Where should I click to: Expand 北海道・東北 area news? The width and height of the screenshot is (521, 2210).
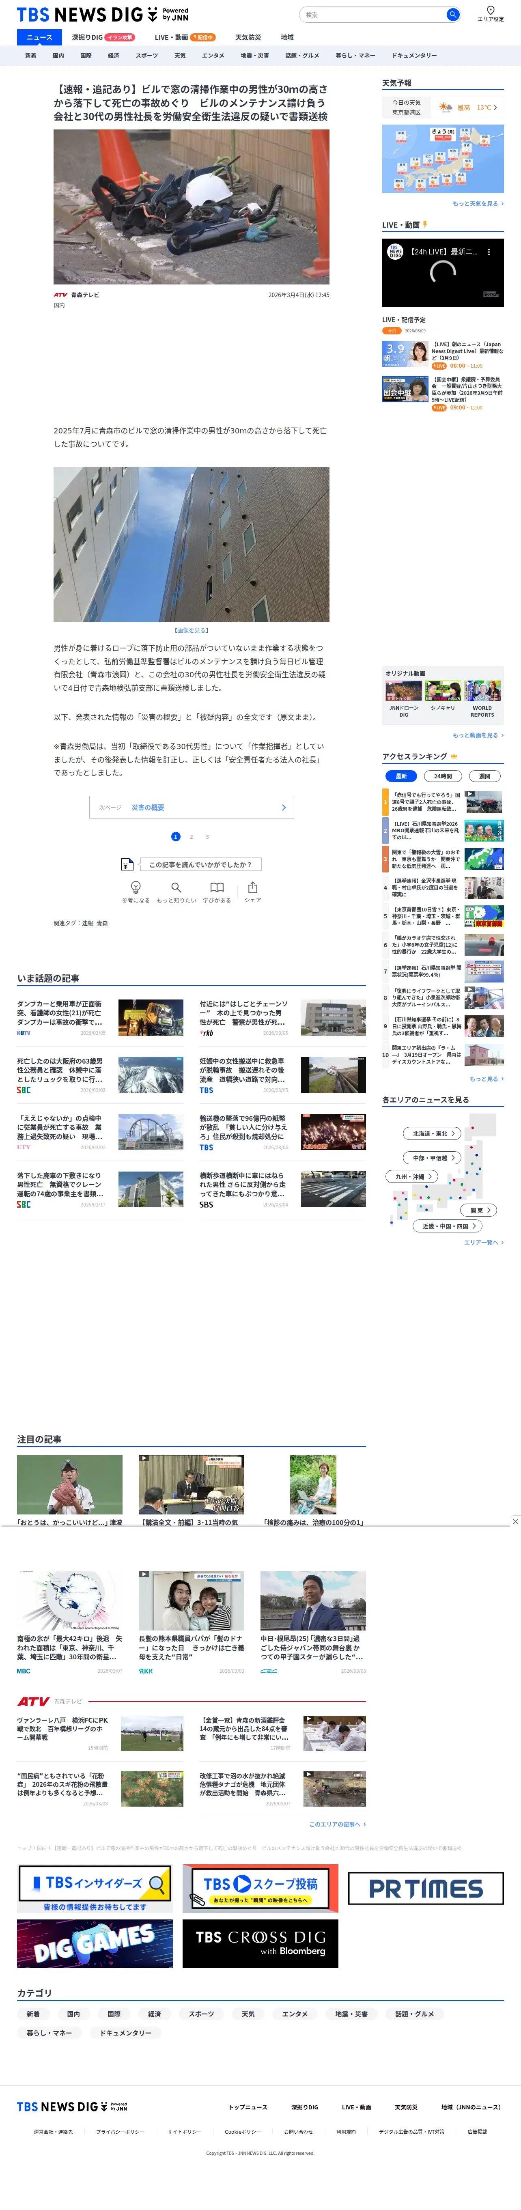click(x=433, y=1133)
